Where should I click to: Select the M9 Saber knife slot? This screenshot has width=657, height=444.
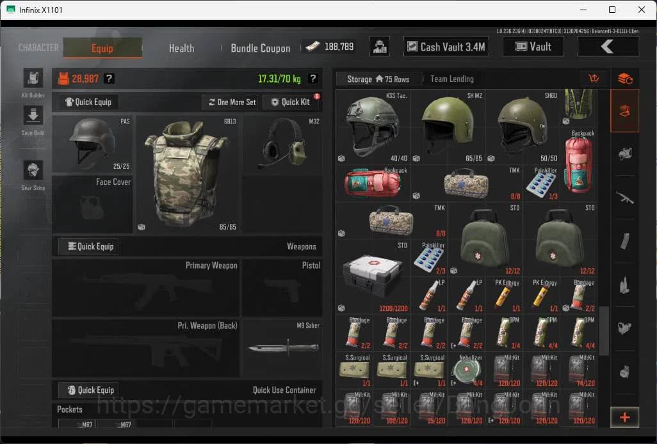(x=283, y=348)
